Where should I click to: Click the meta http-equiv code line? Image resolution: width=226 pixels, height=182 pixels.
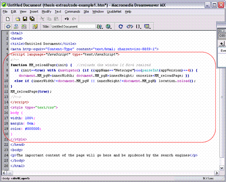(x=85, y=49)
